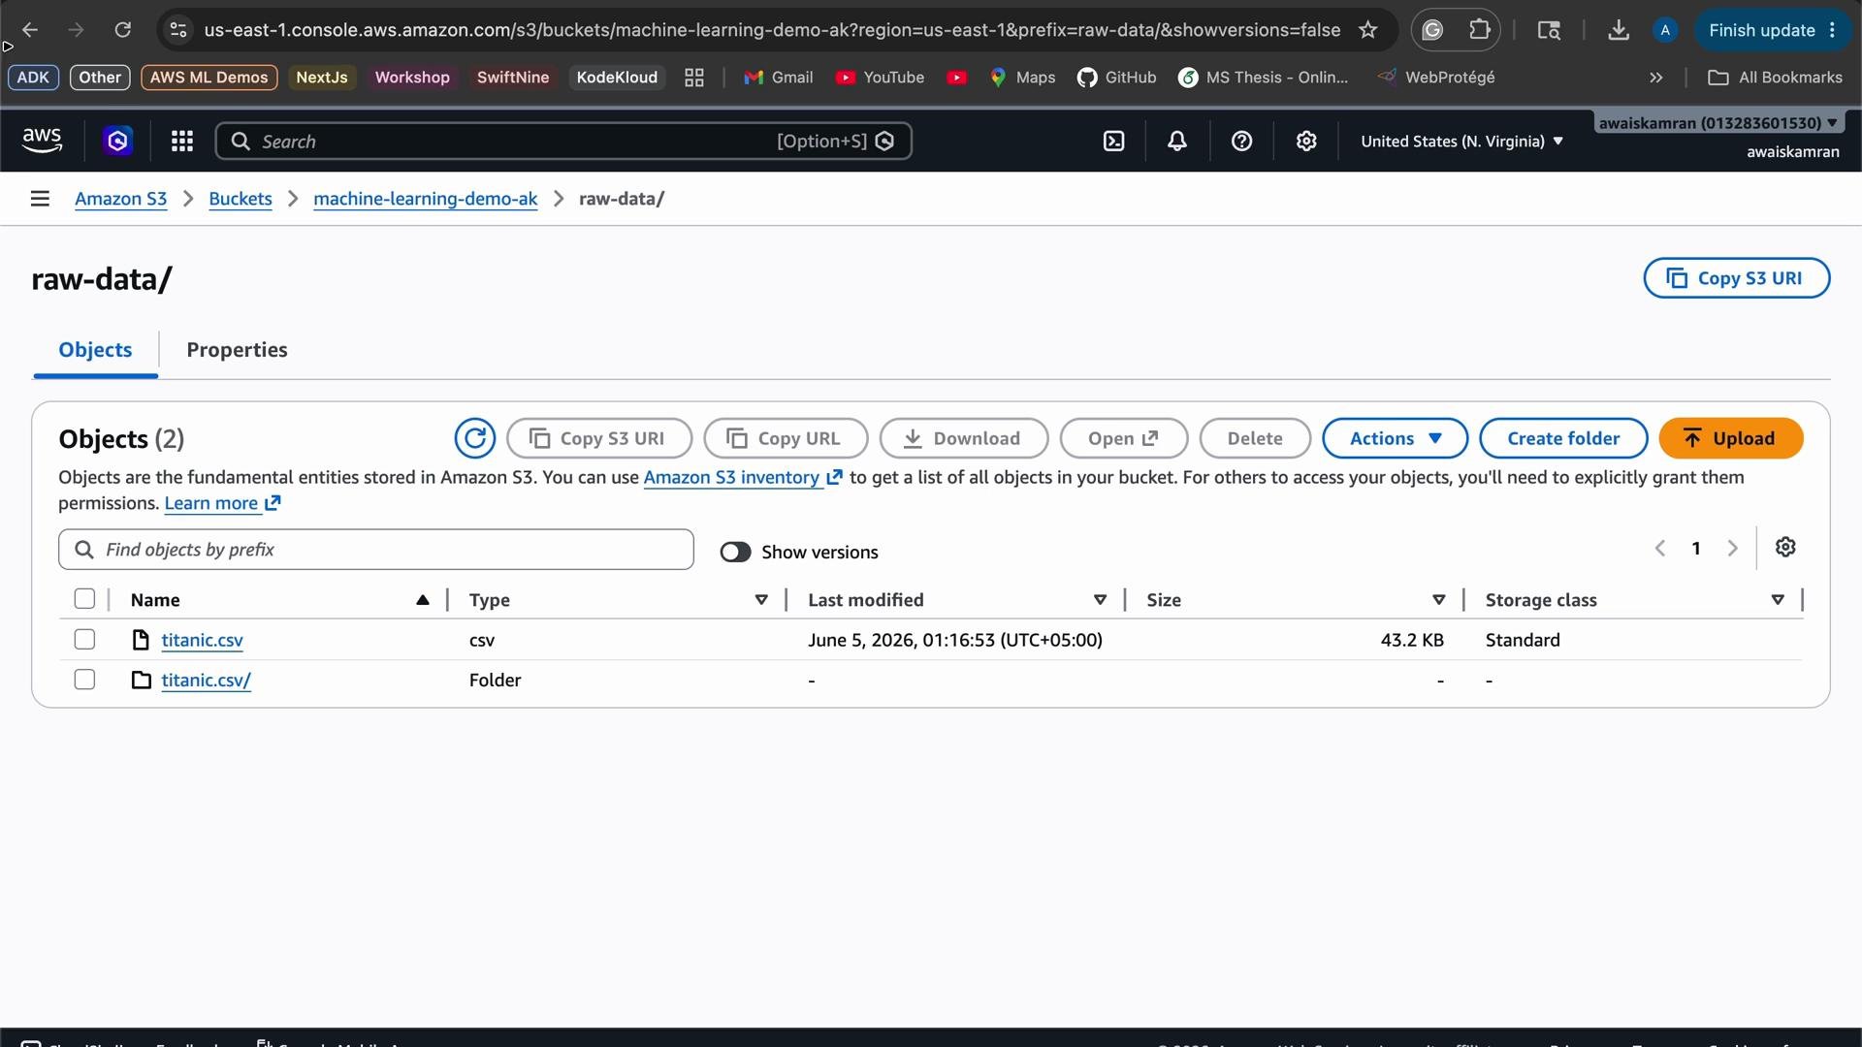Viewport: 1862px width, 1047px height.
Task: Go to Amazon S3 breadcrumb
Action: click(x=121, y=199)
